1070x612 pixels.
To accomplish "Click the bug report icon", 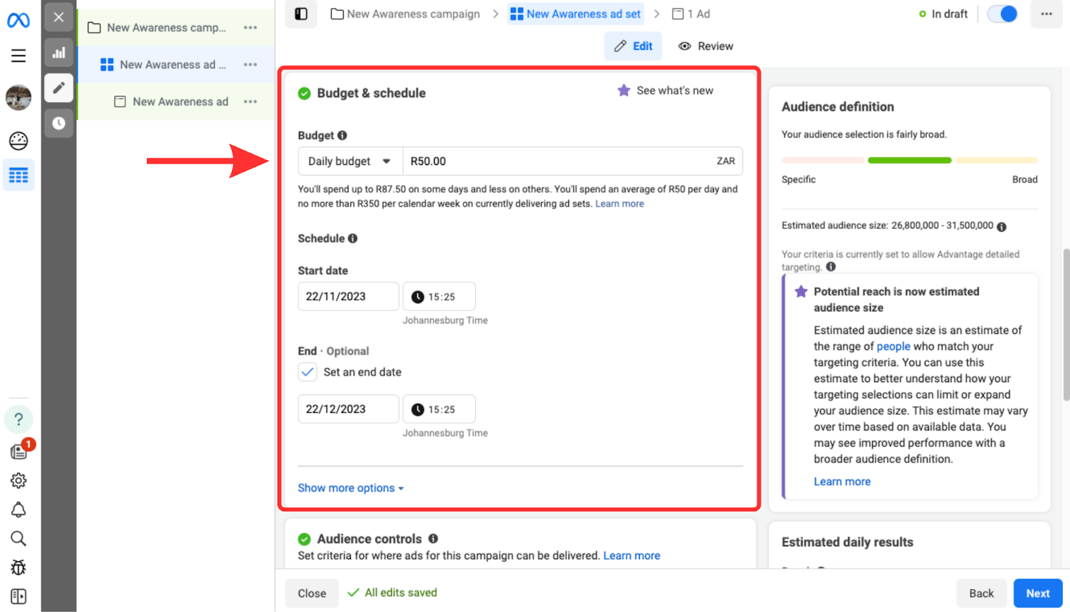I will tap(18, 567).
